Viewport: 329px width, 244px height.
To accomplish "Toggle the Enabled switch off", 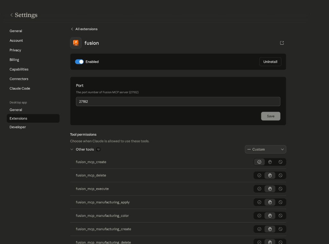I will [x=79, y=62].
